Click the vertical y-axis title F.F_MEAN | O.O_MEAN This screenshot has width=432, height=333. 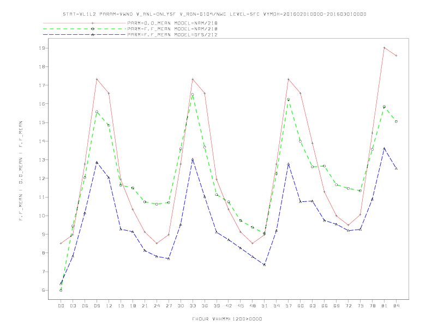(21, 171)
